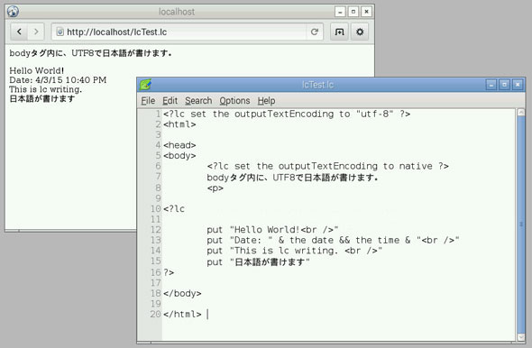Viewport: 532px width, 348px height.
Task: Click the <body> opening tag in editor
Action: pos(179,156)
